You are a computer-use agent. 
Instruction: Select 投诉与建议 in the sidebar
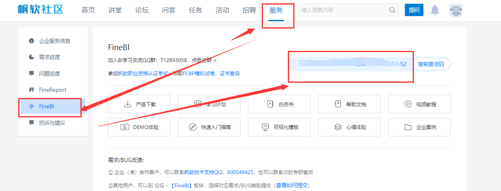point(53,123)
